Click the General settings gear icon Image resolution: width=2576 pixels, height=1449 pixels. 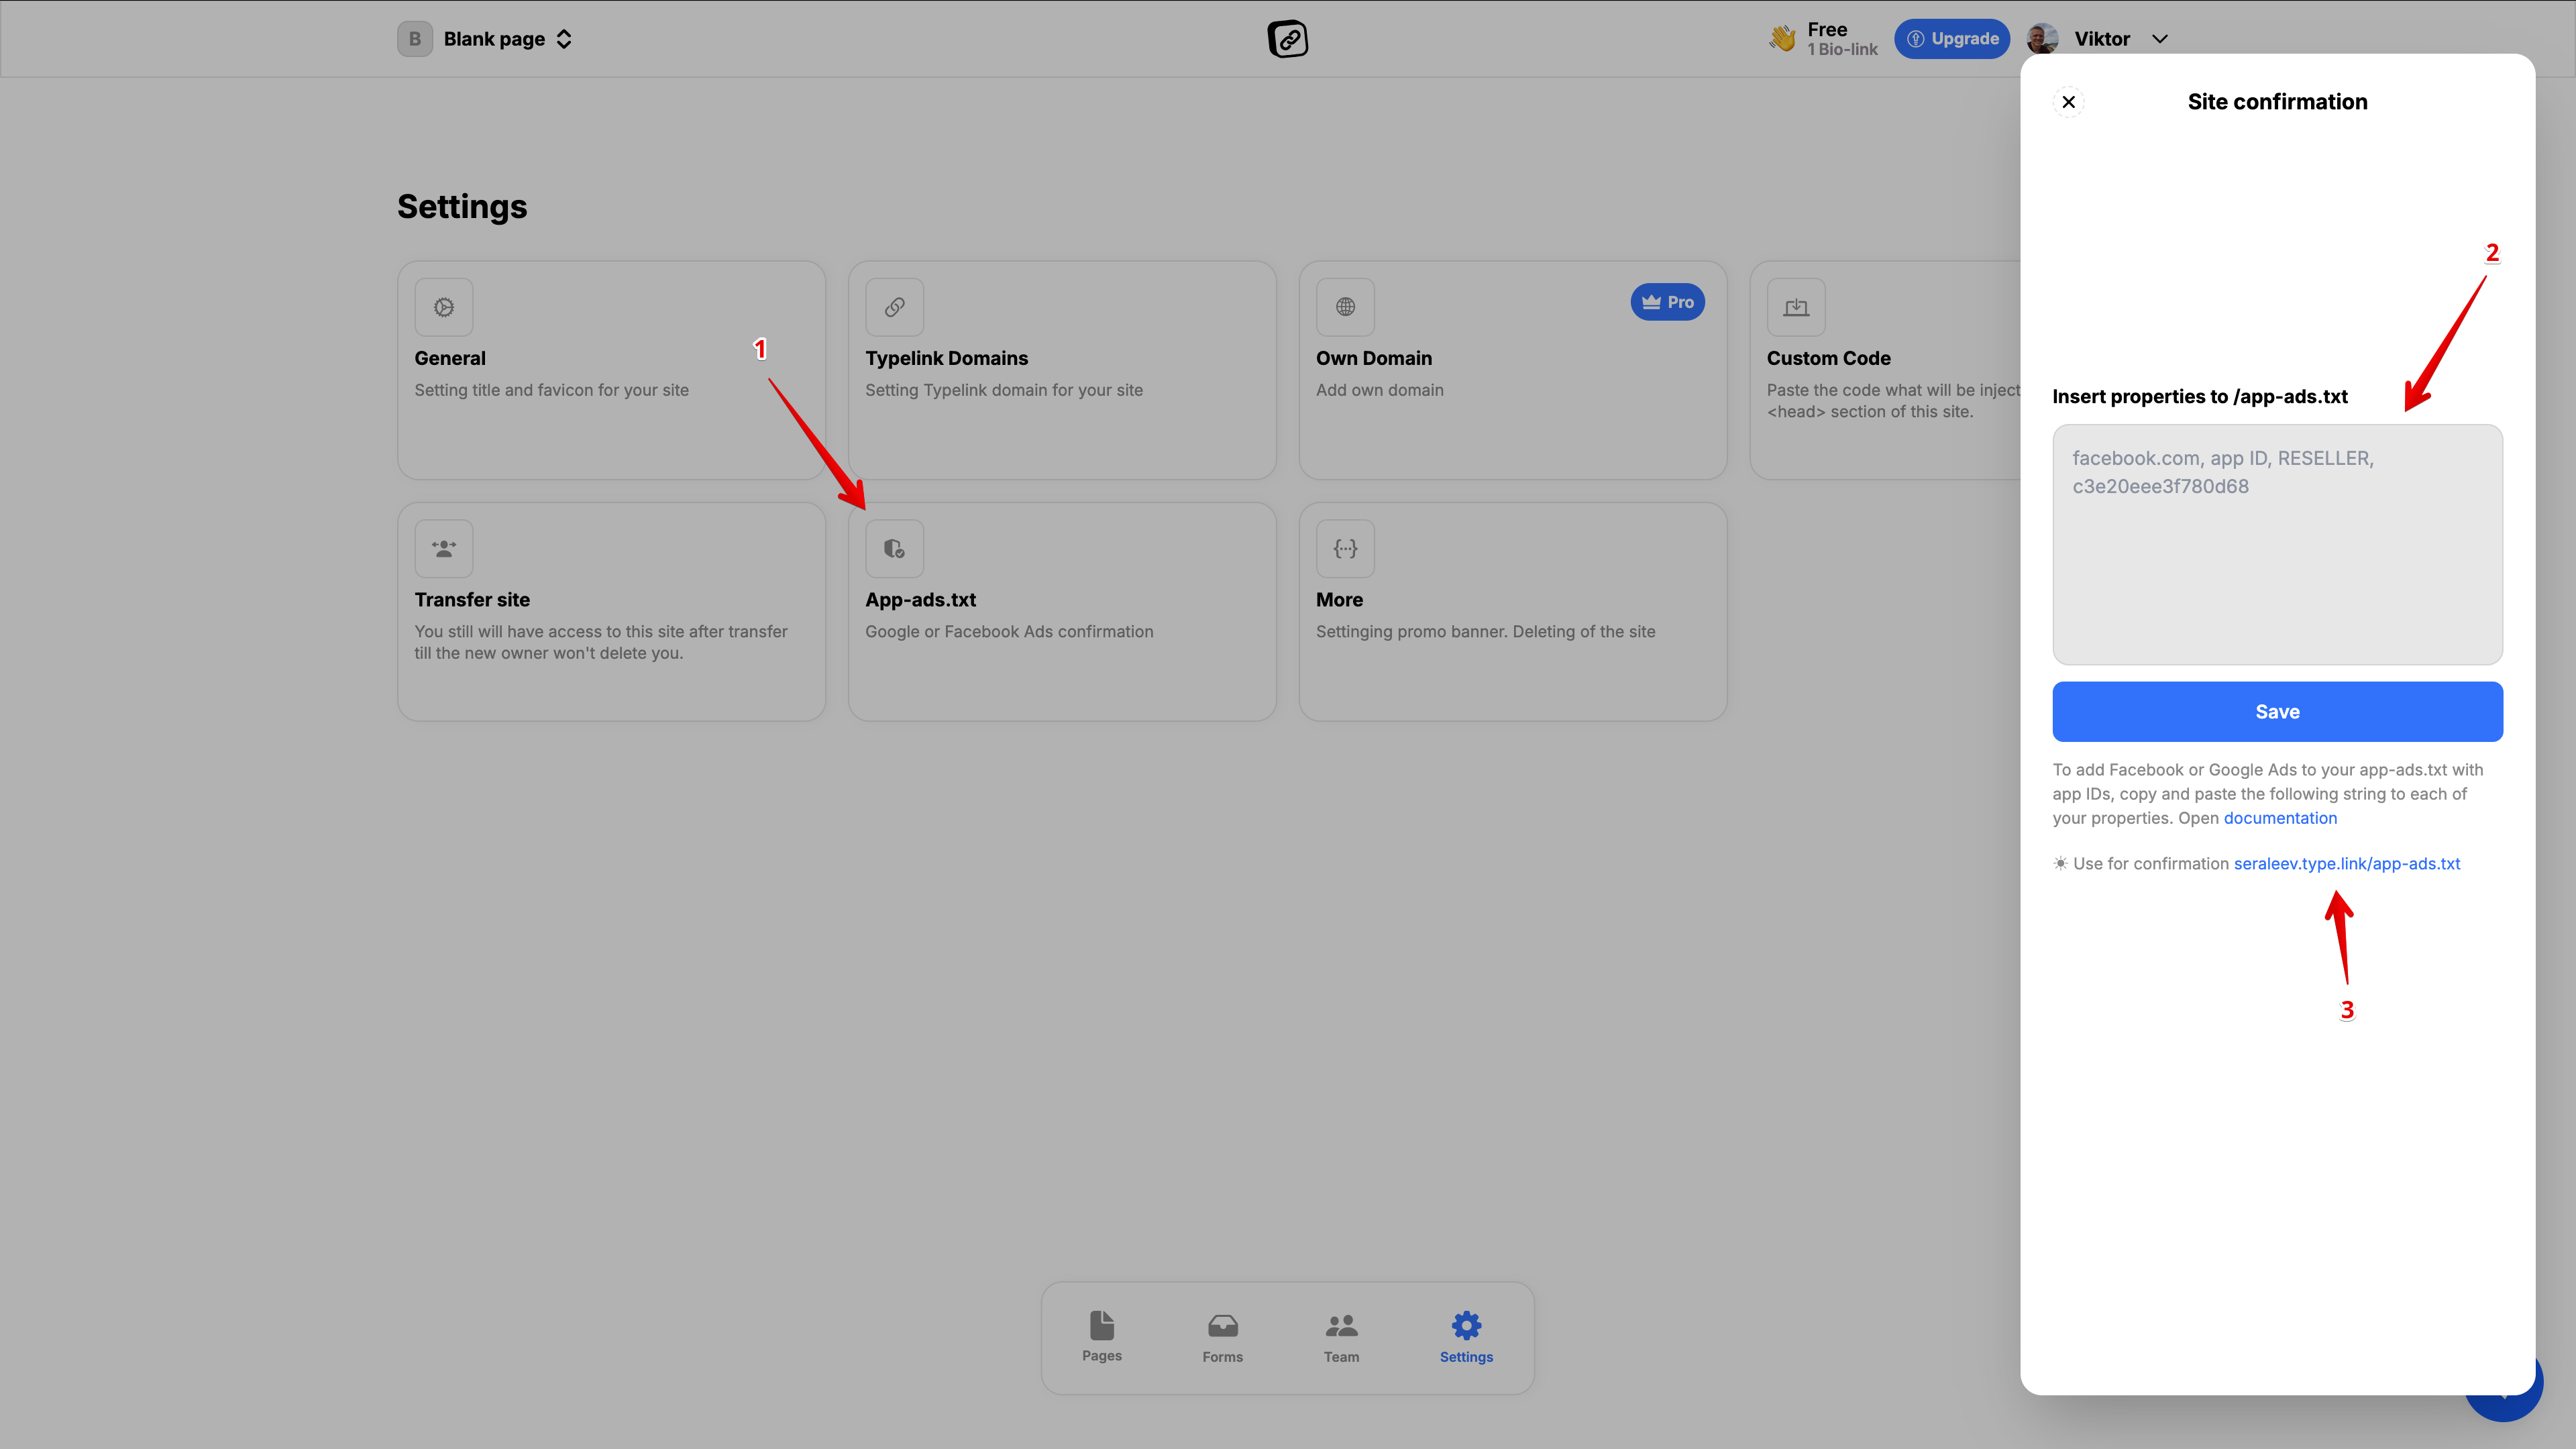[x=444, y=307]
